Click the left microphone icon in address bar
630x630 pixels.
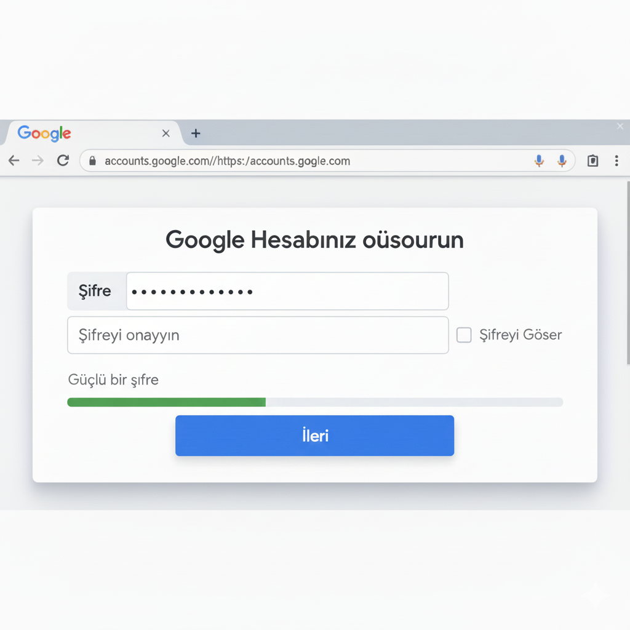pos(539,161)
